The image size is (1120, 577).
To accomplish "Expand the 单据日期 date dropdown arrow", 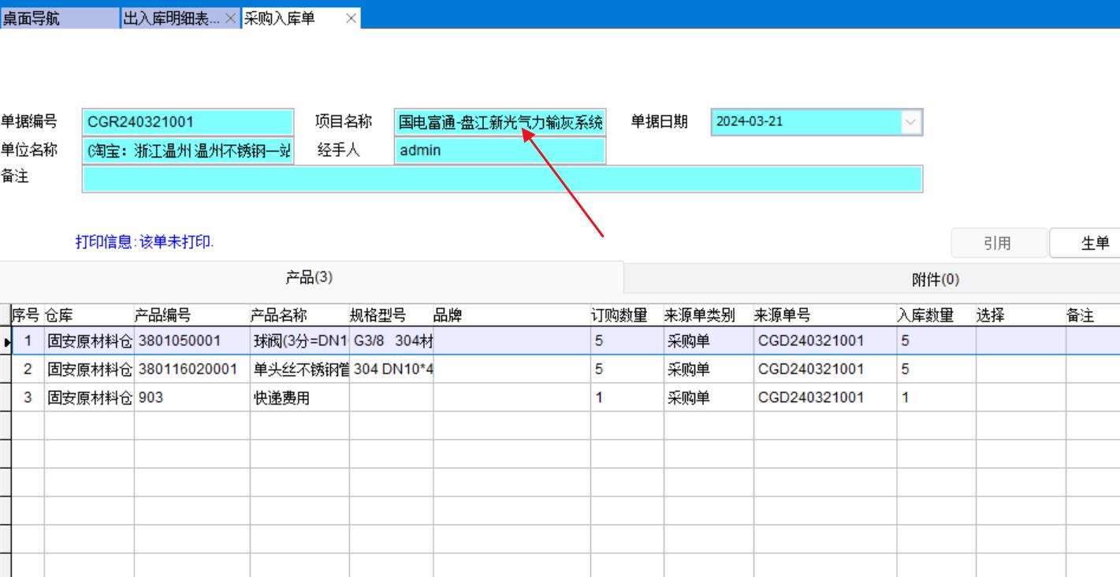I will pyautogui.click(x=911, y=122).
